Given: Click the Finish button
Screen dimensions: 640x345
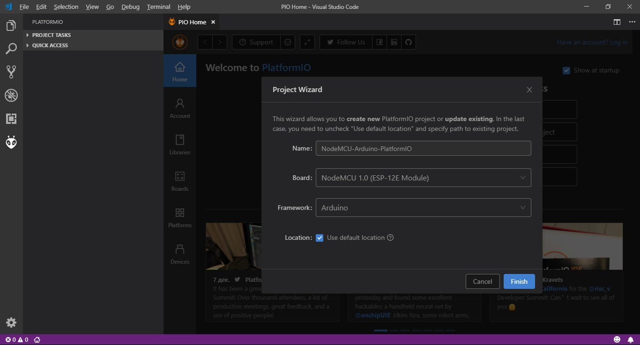Looking at the screenshot, I should 519,281.
